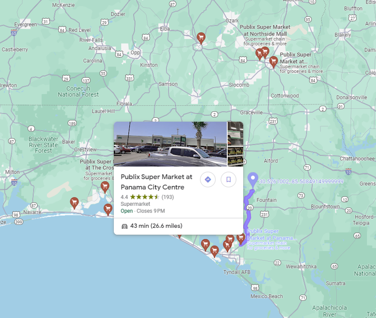
Task: Click the Fountain label near route 231
Action: click(x=267, y=200)
